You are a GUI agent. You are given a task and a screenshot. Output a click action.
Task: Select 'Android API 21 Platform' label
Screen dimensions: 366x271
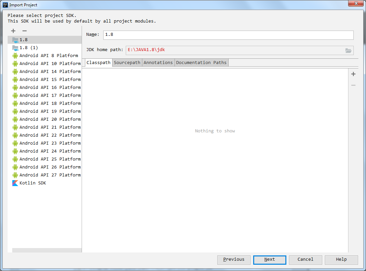pyautogui.click(x=50, y=127)
